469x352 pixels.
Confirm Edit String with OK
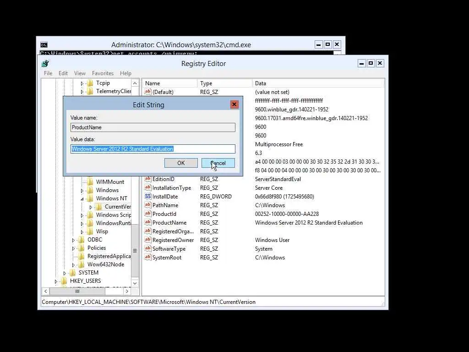click(x=181, y=163)
